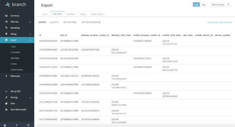Image resolution: width=235 pixels, height=127 pixels.
Task: Switch to the Links tab
Action: [x=45, y=14]
